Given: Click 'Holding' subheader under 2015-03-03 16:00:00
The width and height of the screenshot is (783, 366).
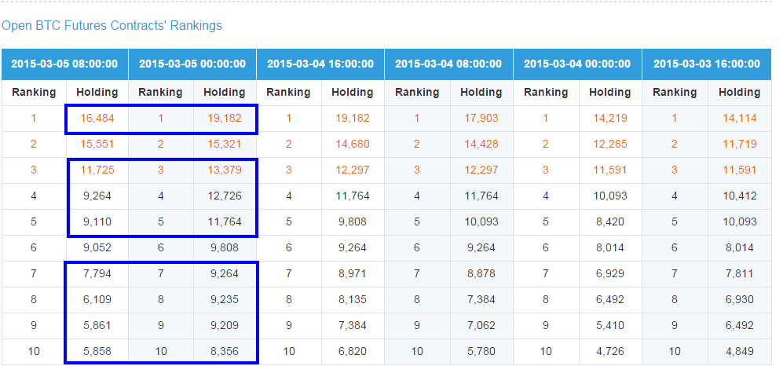Looking at the screenshot, I should [739, 93].
